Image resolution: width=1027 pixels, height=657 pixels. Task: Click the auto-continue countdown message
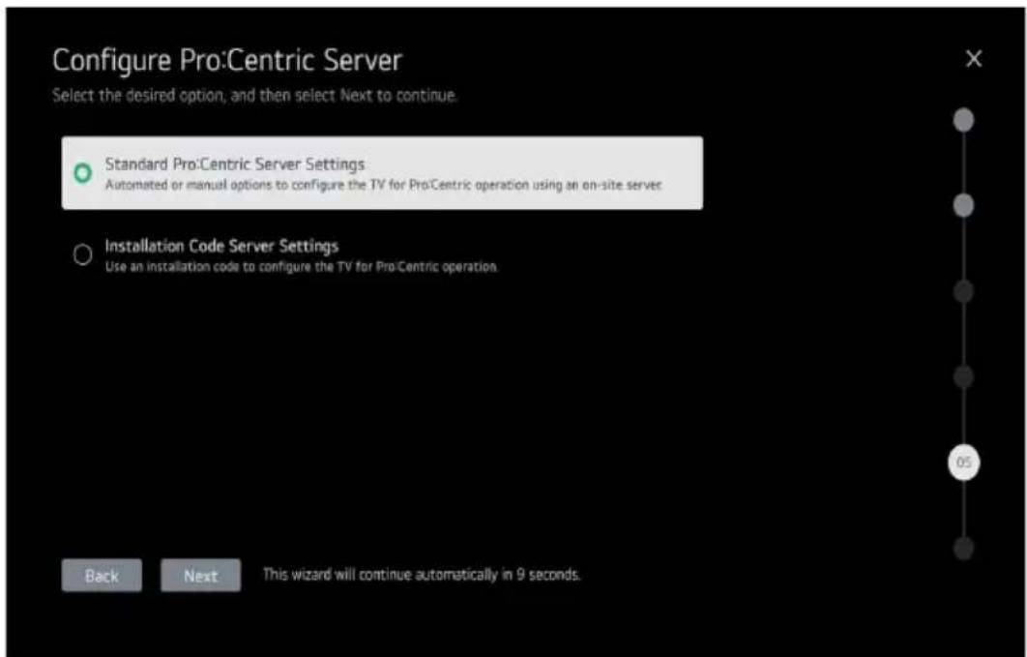(422, 575)
